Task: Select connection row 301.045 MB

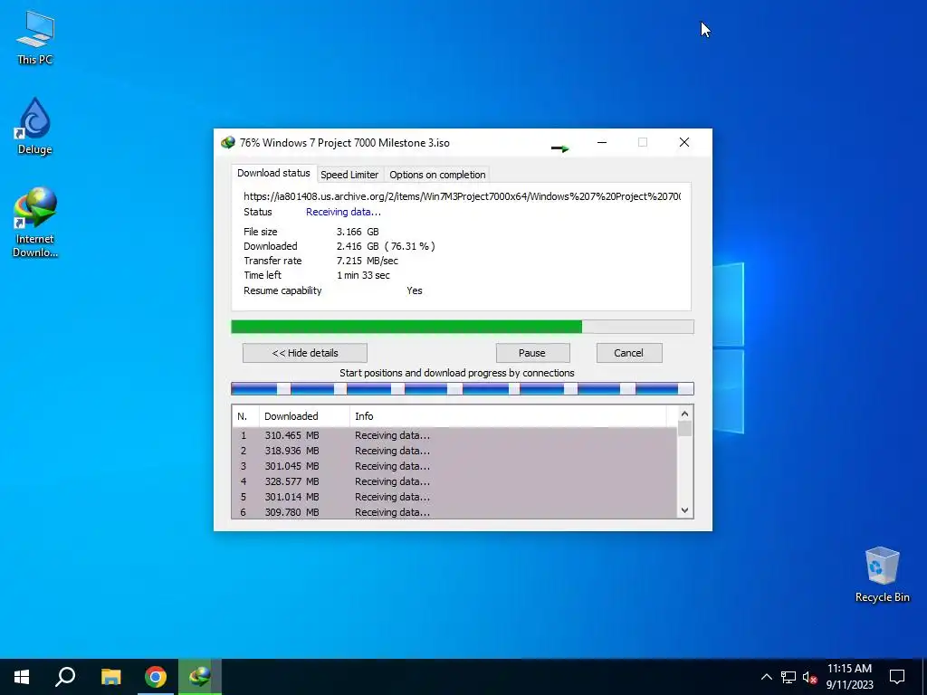Action: (x=454, y=466)
